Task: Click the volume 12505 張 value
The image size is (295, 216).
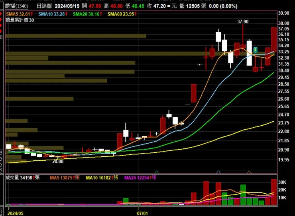Action: coord(196,6)
